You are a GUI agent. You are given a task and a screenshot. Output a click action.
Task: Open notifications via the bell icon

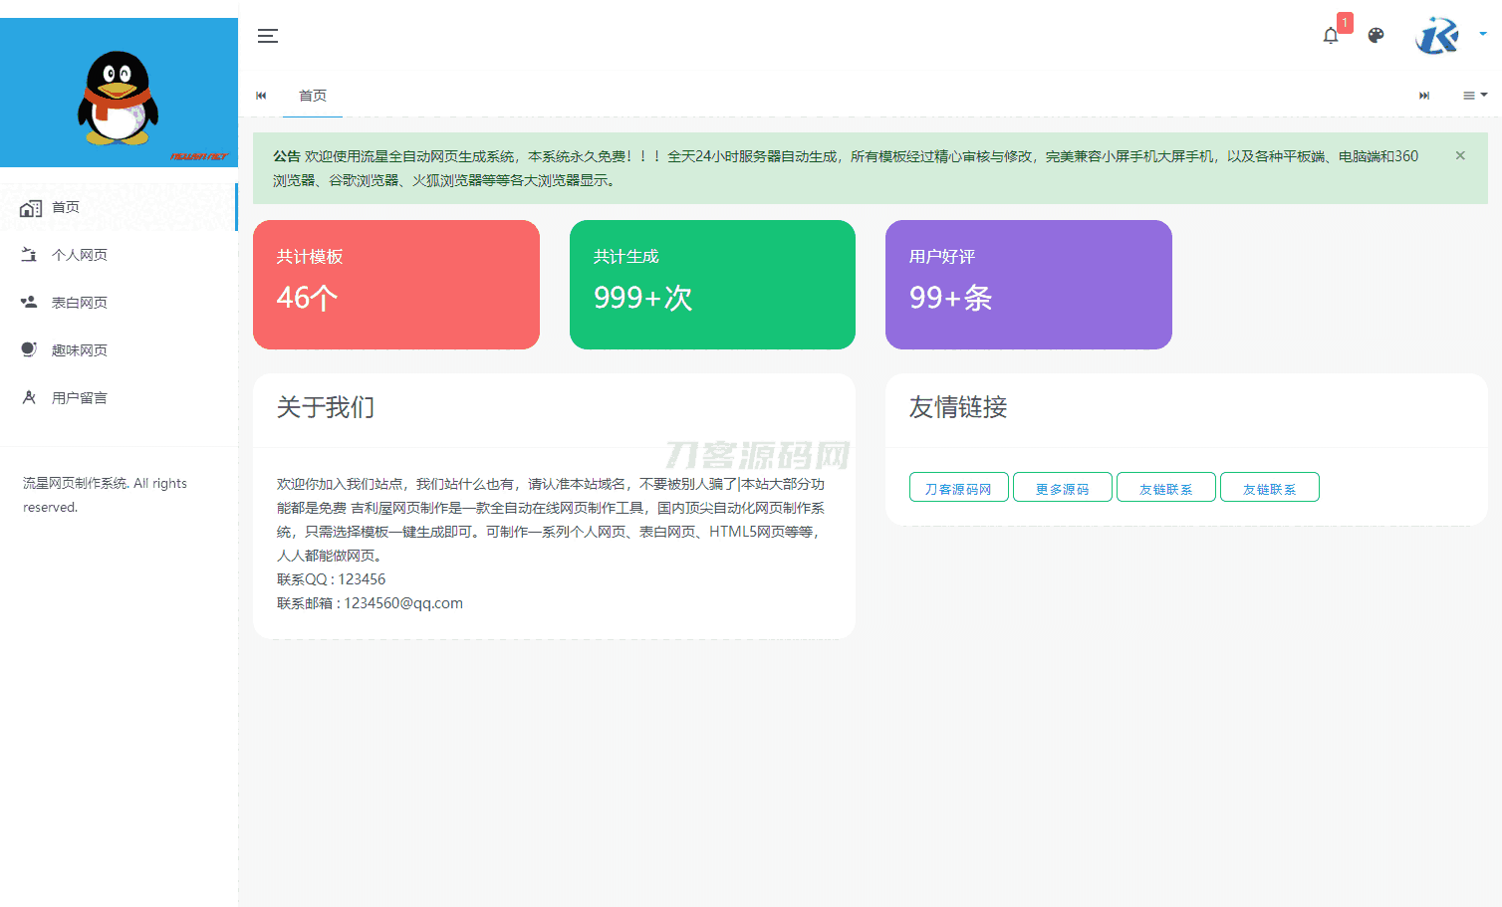click(x=1330, y=36)
